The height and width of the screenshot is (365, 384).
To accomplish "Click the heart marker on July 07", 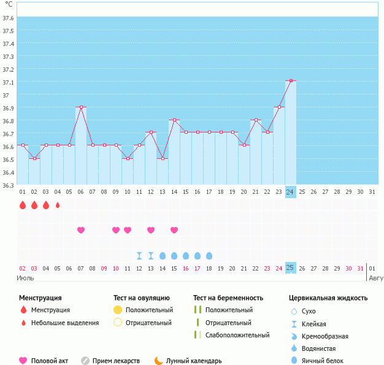I will point(80,230).
